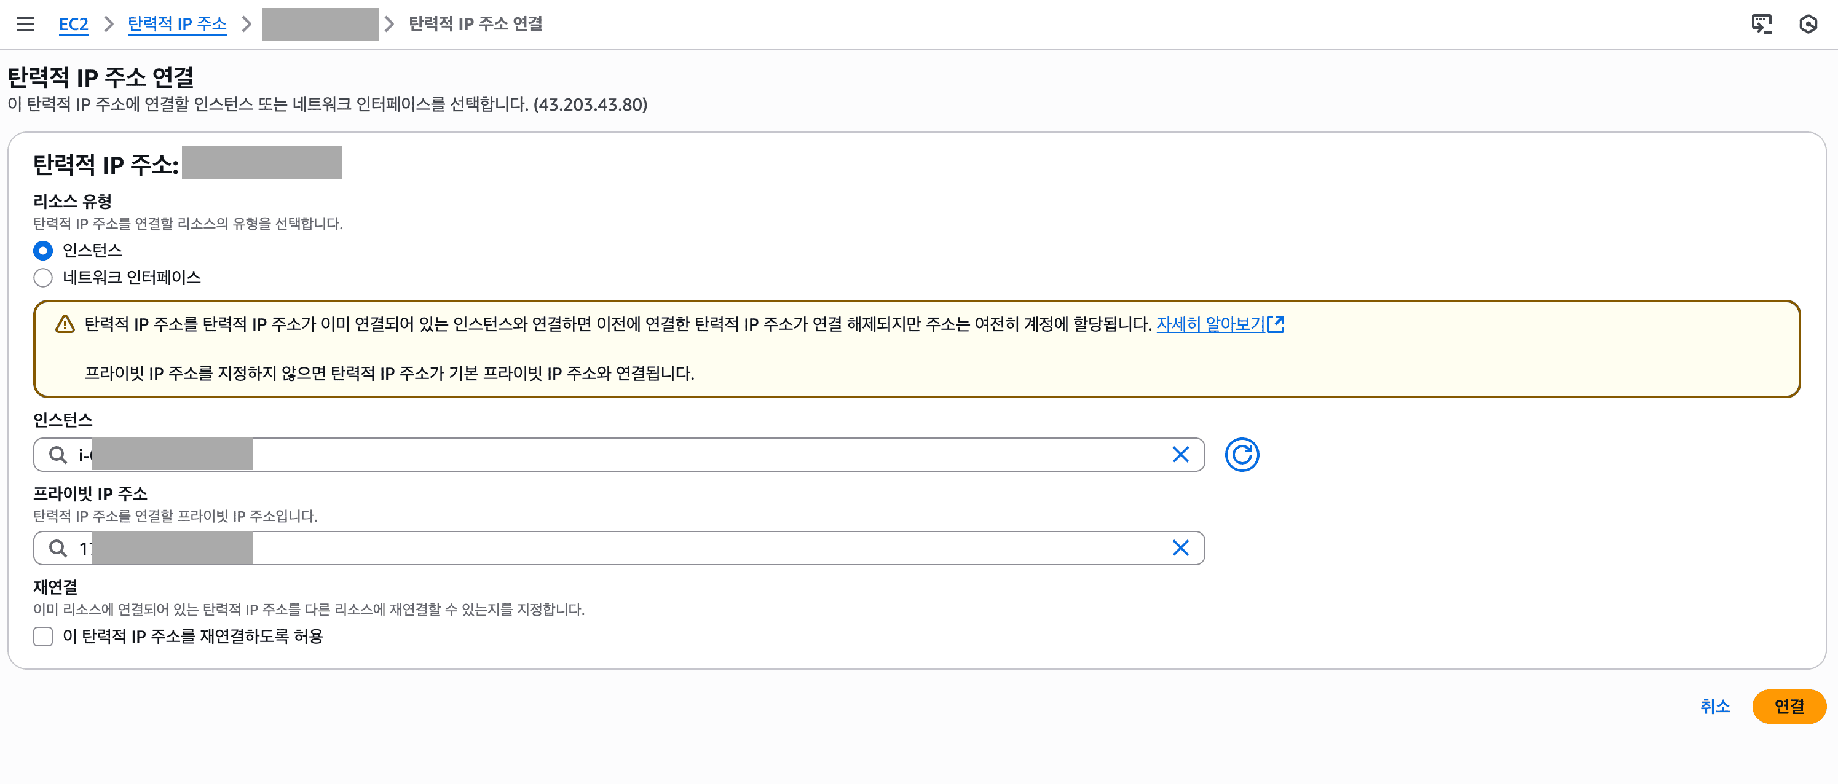
Task: Click inside the 프라이빗 IP 주소 input field
Action: [571, 548]
